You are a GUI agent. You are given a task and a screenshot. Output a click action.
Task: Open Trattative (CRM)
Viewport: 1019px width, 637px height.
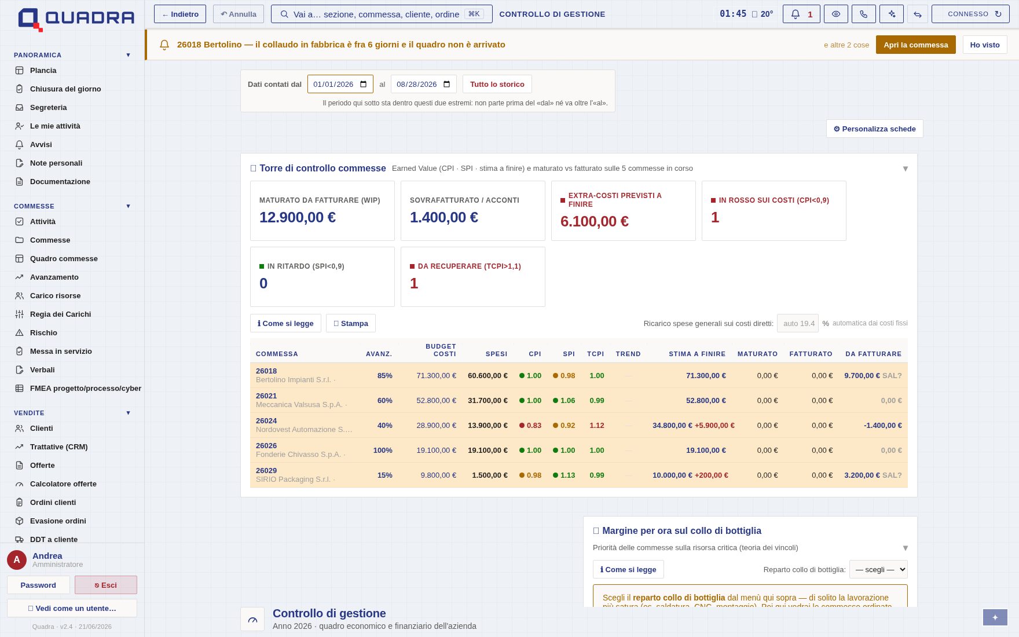[72, 447]
